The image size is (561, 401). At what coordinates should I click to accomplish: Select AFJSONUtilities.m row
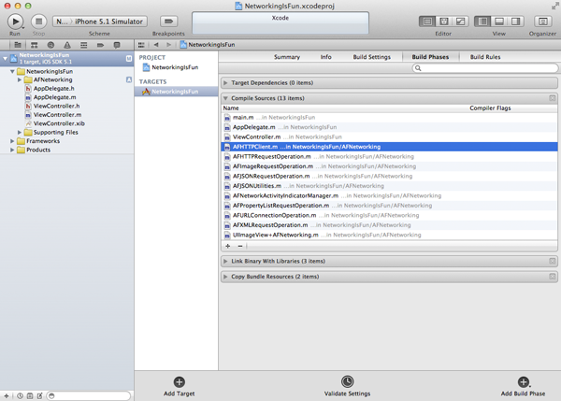coord(389,186)
